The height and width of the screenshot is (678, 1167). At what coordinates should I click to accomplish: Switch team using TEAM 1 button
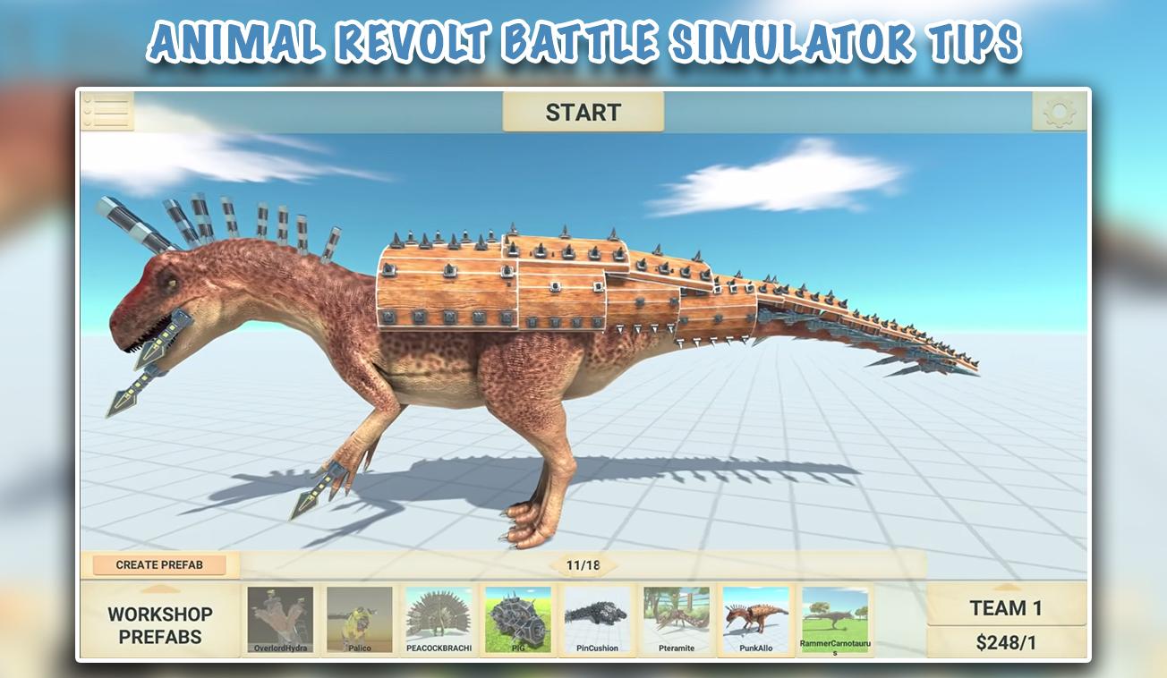click(x=1006, y=608)
